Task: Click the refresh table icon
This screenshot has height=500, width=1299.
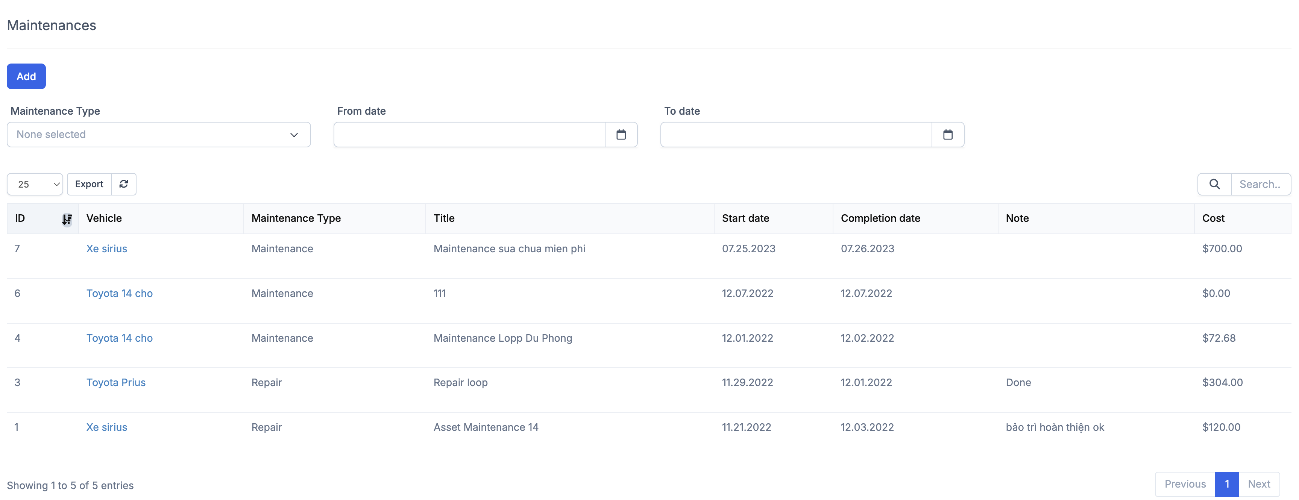Action: pyautogui.click(x=124, y=184)
